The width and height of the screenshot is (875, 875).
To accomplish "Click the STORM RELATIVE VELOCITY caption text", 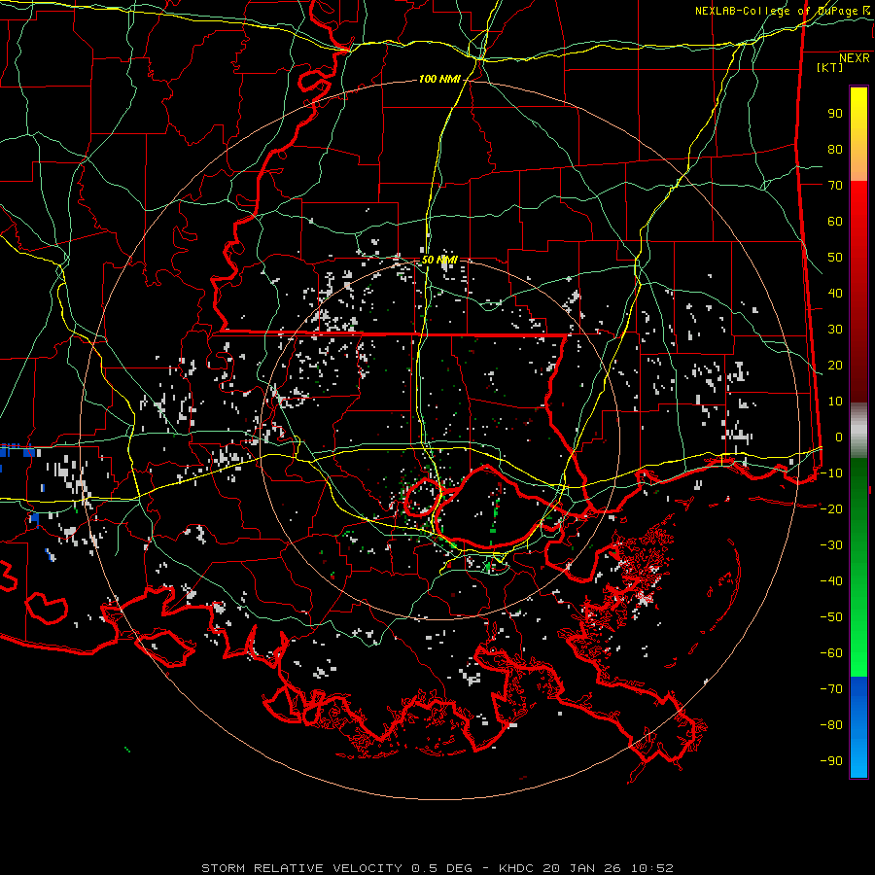I will (x=300, y=868).
